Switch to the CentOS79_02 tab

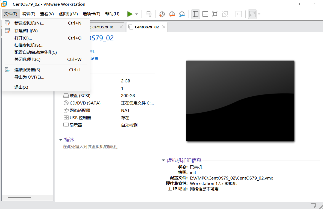click(x=147, y=27)
